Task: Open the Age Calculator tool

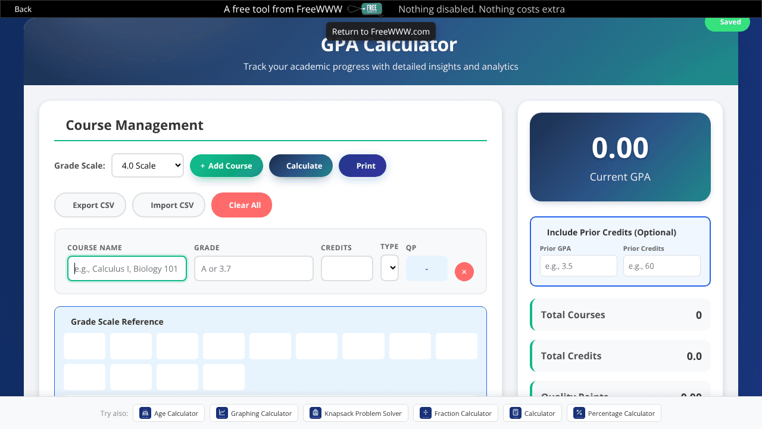Action: tap(169, 413)
